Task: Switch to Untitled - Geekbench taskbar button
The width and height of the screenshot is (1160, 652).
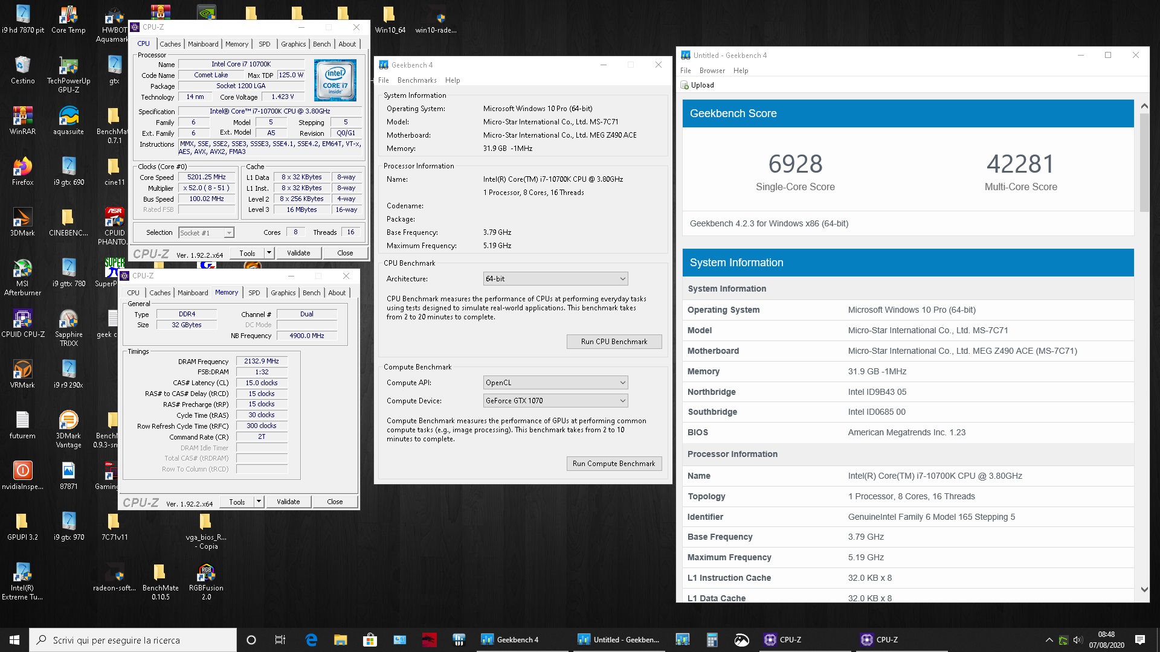Action: pyautogui.click(x=619, y=640)
